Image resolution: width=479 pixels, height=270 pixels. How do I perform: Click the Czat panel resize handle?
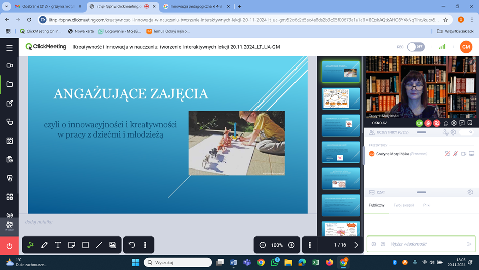click(421, 192)
